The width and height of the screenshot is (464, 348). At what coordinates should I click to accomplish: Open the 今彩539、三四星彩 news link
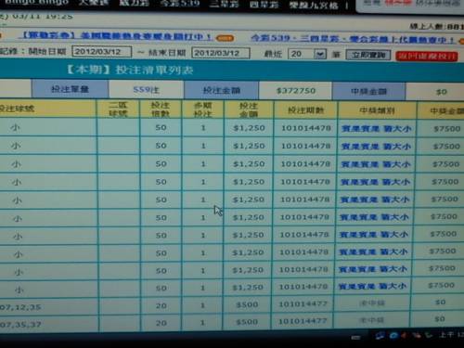pos(353,39)
